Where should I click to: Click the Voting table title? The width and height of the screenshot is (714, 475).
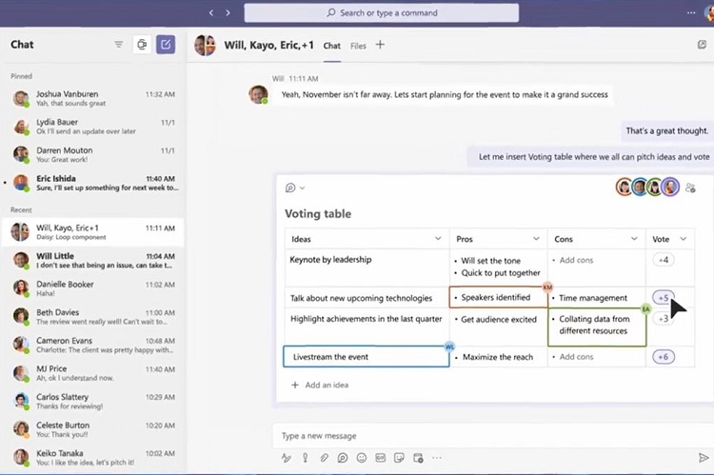coord(318,213)
